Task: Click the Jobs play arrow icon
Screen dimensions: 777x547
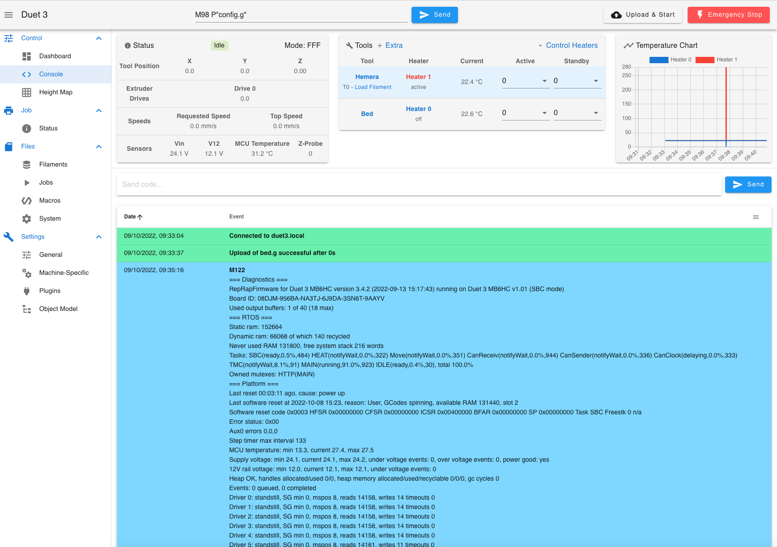Action: tap(27, 182)
